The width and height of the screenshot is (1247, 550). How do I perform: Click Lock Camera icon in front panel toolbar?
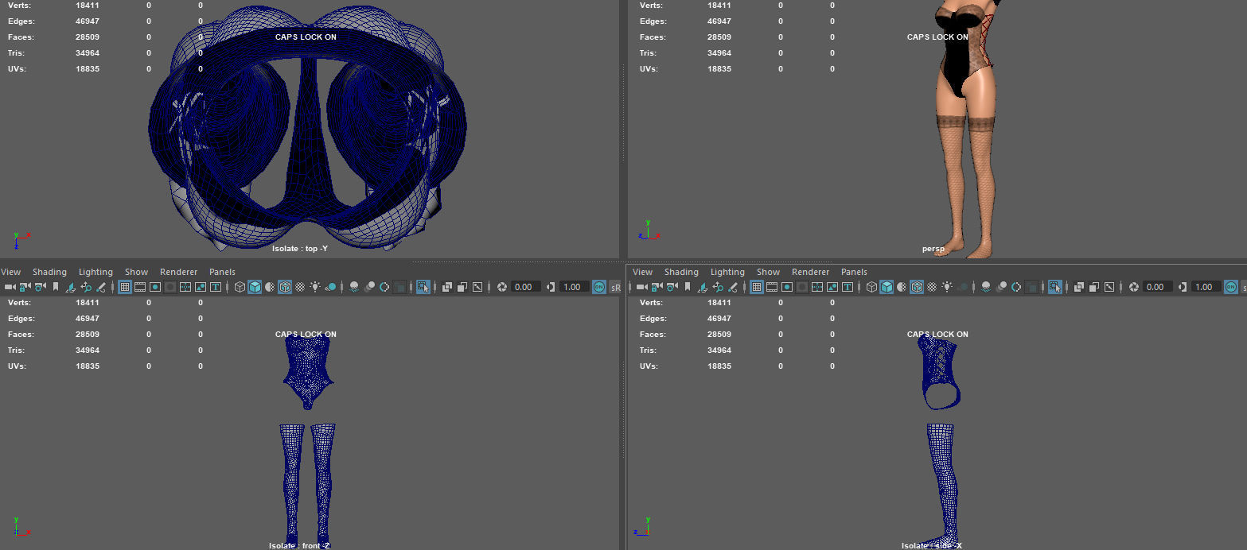point(25,287)
